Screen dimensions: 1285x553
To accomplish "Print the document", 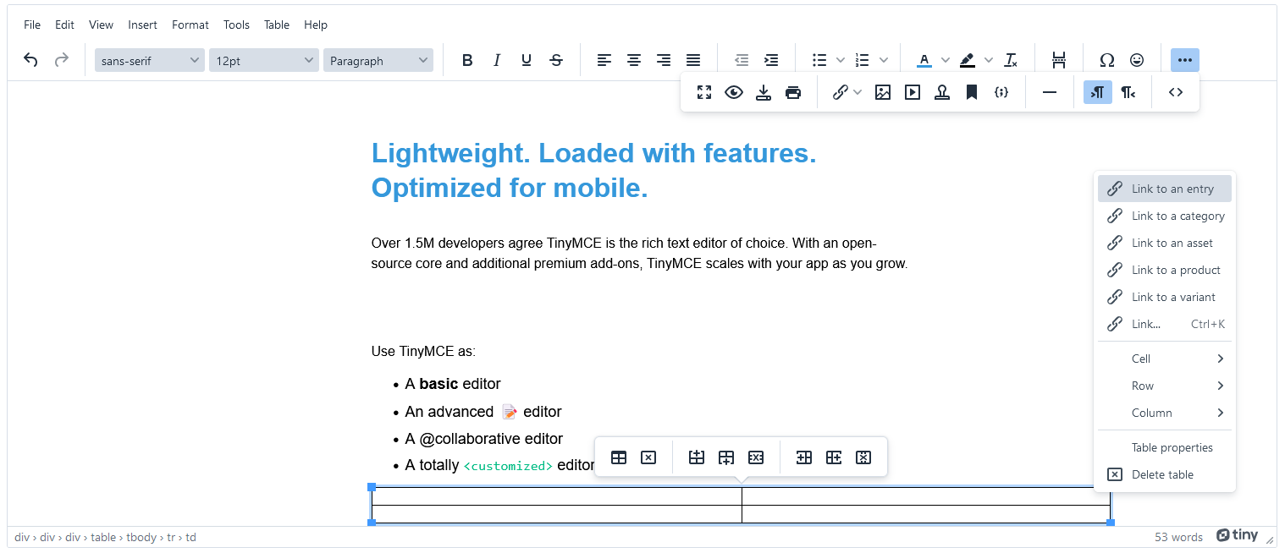I will (x=793, y=92).
